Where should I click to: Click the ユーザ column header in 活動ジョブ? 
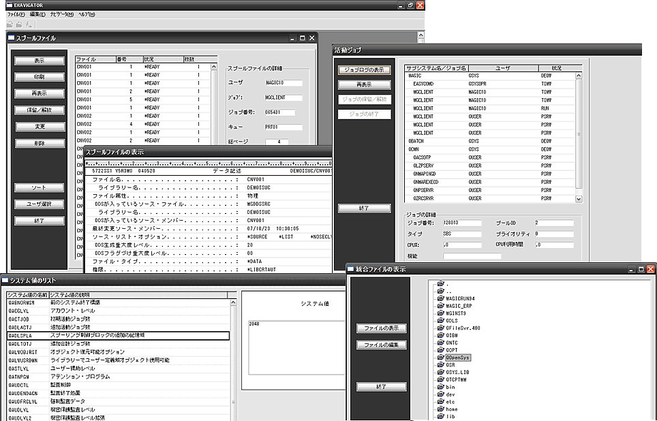[503, 68]
